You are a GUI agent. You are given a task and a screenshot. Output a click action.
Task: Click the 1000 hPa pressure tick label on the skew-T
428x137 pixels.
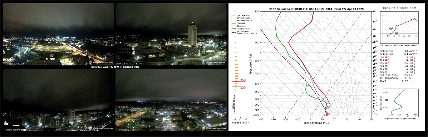(x=256, y=115)
